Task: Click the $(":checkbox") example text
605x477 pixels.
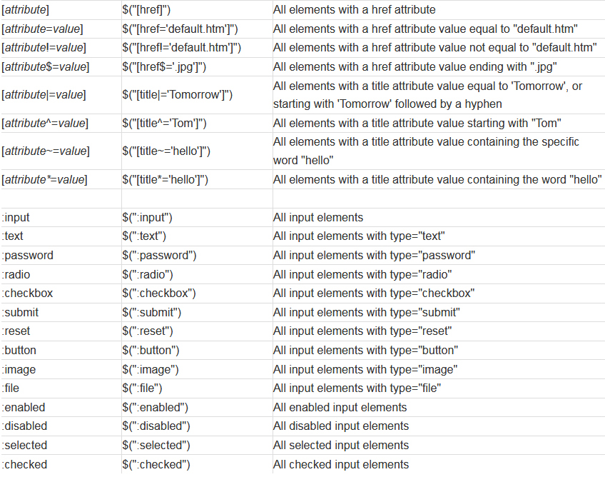Action: coord(159,293)
